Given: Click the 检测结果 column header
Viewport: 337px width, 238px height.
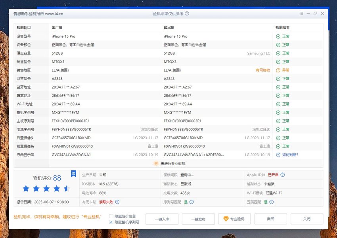Looking at the screenshot, I should point(283,28).
